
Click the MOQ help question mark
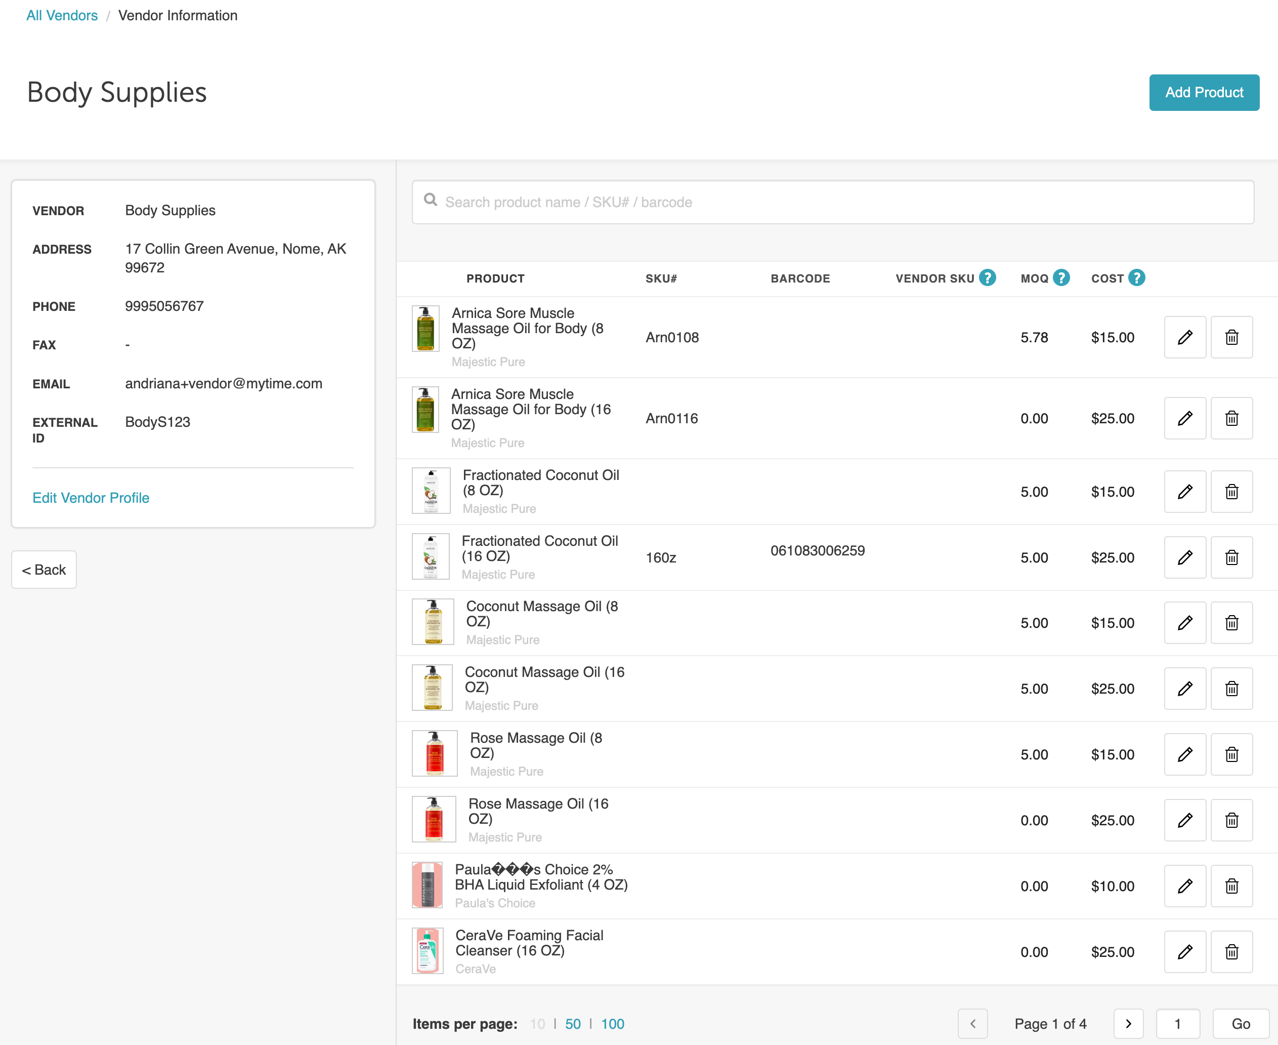(x=1061, y=277)
